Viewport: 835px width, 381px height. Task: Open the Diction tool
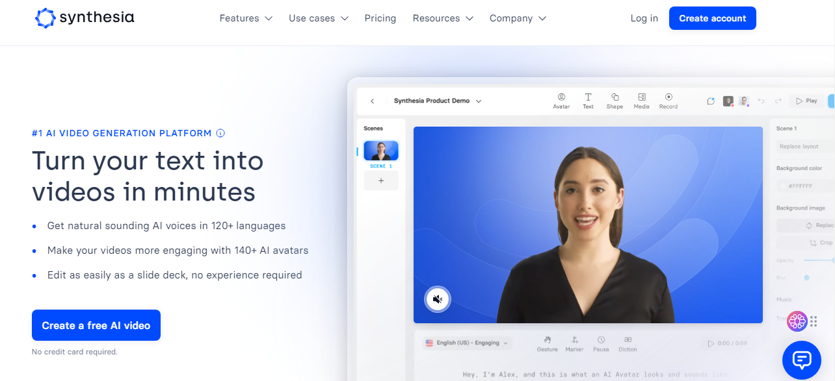[628, 344]
